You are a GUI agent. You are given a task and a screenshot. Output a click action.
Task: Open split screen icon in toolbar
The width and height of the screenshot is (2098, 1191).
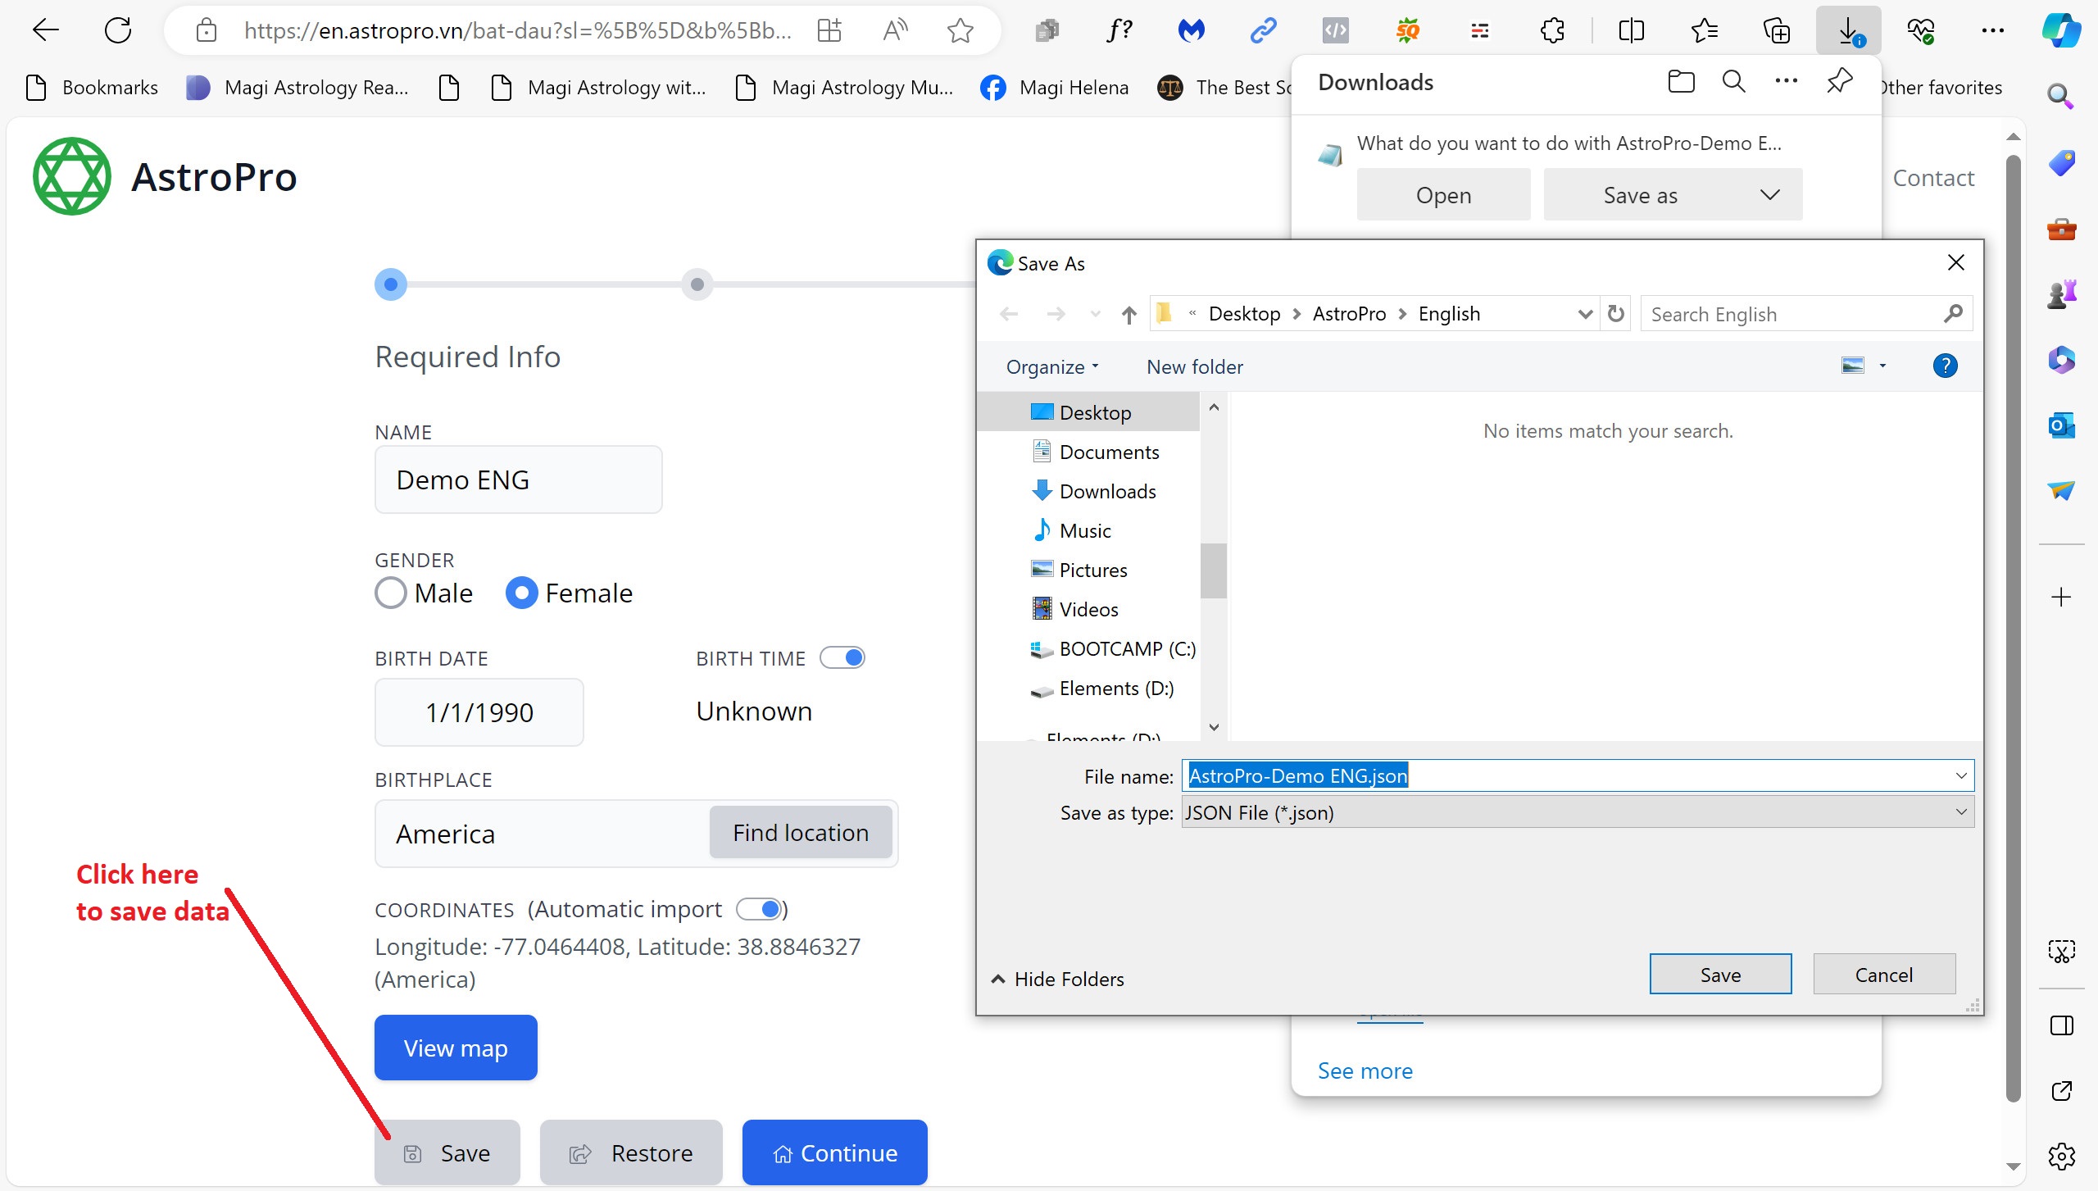point(1631,31)
